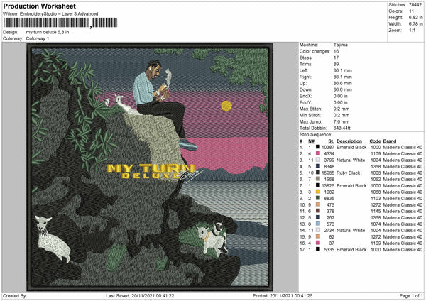The image size is (426, 301).
Task: Click the stitch count 13826 in row 7
Action: point(328,185)
